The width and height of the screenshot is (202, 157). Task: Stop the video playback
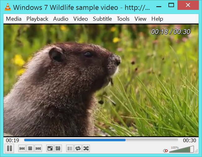[30, 149]
